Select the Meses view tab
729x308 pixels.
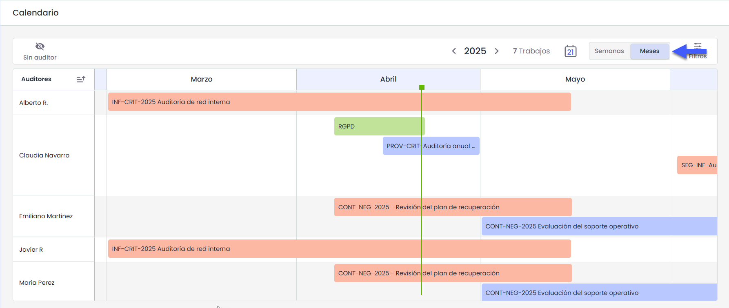click(x=649, y=51)
